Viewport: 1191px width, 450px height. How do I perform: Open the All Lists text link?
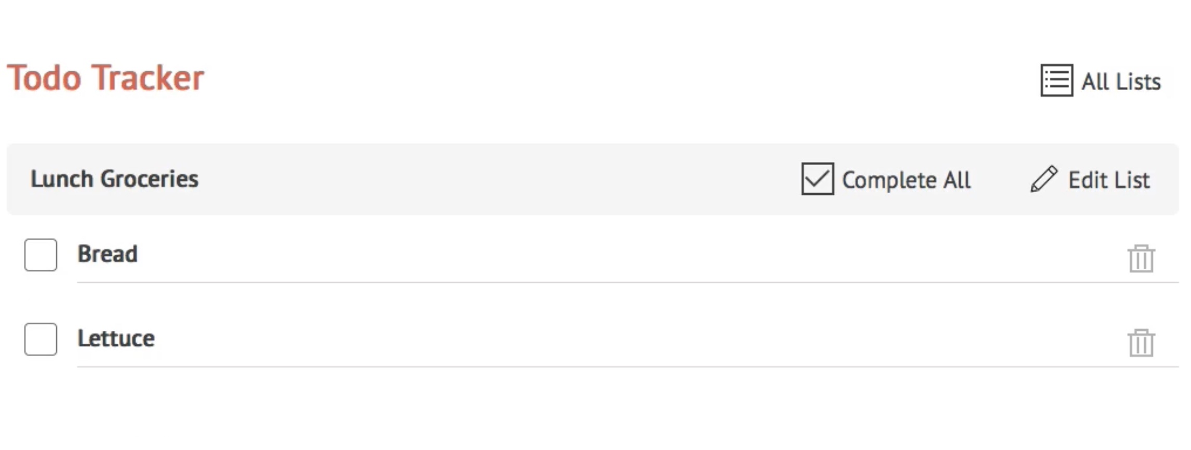(1121, 82)
